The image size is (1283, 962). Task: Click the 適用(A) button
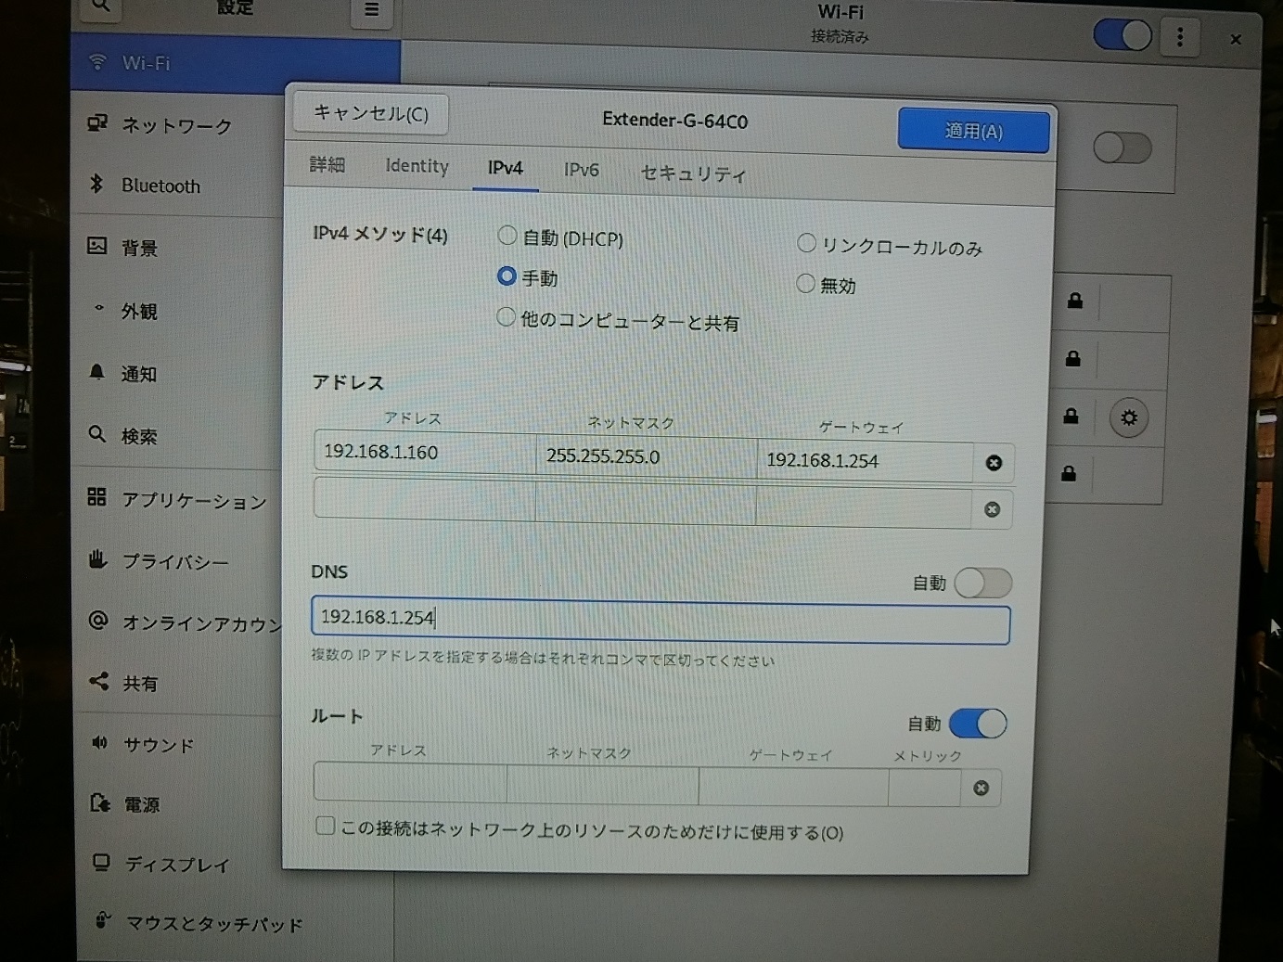(973, 131)
